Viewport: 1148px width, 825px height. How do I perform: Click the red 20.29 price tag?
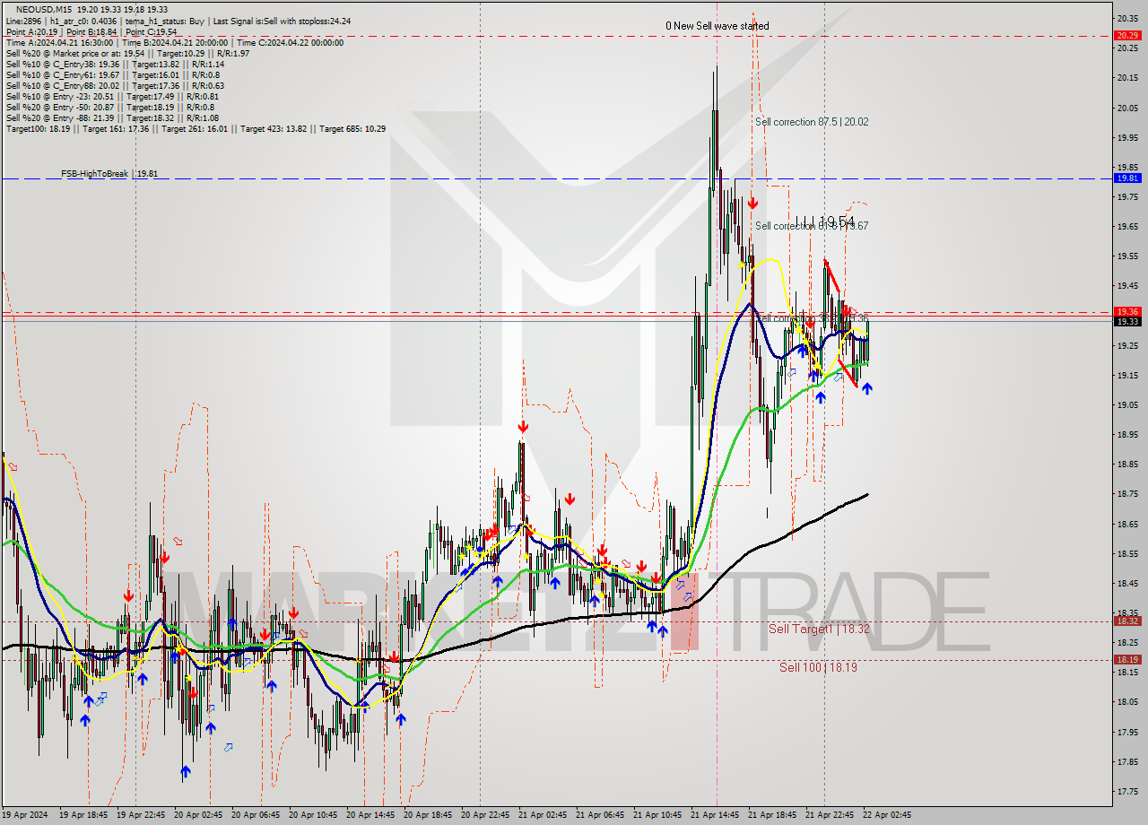[1127, 35]
